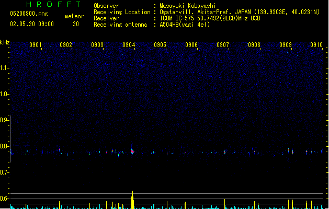
Task: Click the 0.6 kHz axis label
Action: point(4,199)
